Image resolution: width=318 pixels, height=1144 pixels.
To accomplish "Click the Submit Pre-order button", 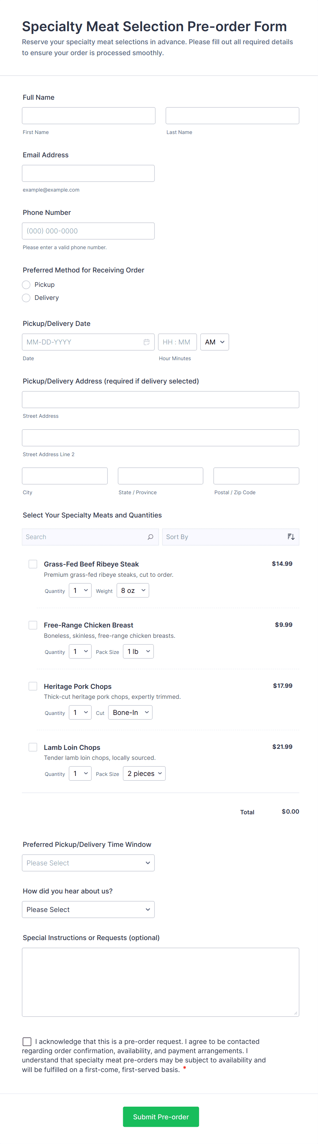I will [161, 1117].
